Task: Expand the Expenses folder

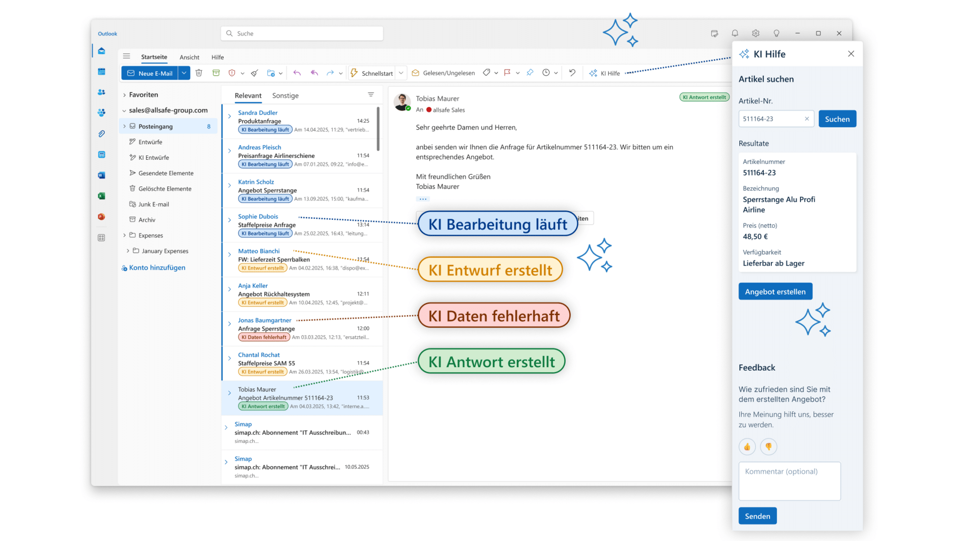Action: click(x=124, y=235)
